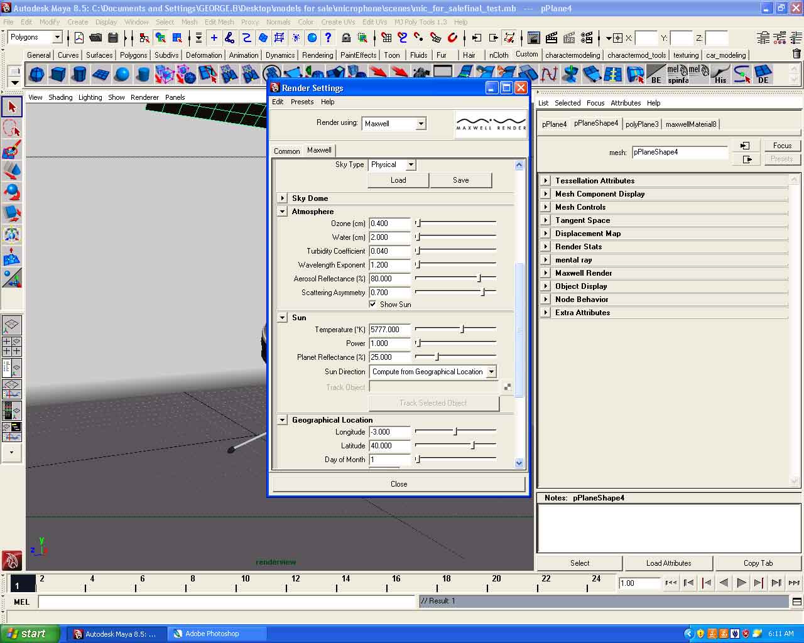Expand the Object Display section
Image resolution: width=804 pixels, height=643 pixels.
(x=546, y=286)
